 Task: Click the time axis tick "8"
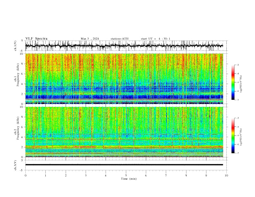(x=186, y=175)
